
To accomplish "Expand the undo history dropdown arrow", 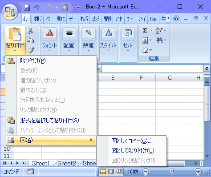I will pos(43,8).
